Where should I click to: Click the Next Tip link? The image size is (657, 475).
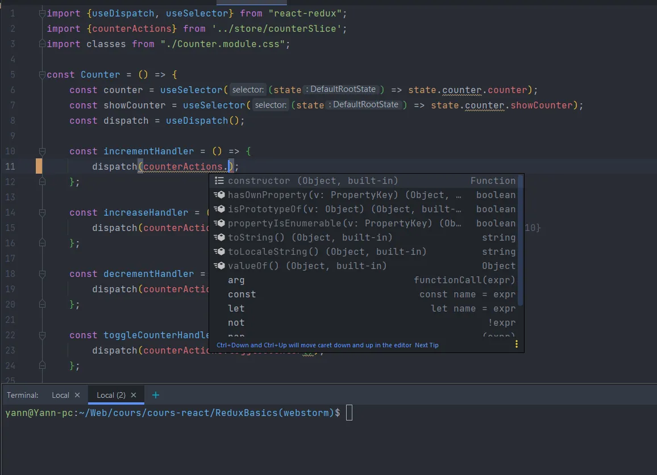click(x=427, y=345)
